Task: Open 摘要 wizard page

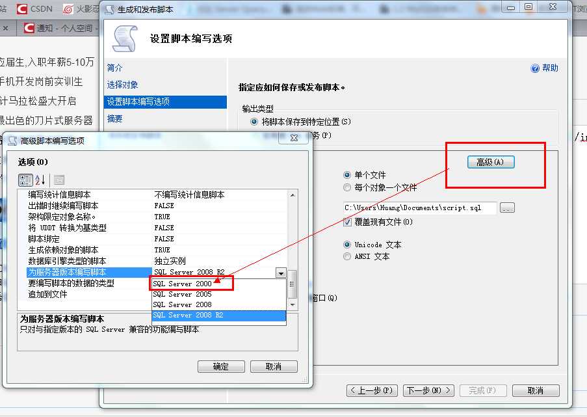Action: point(114,119)
